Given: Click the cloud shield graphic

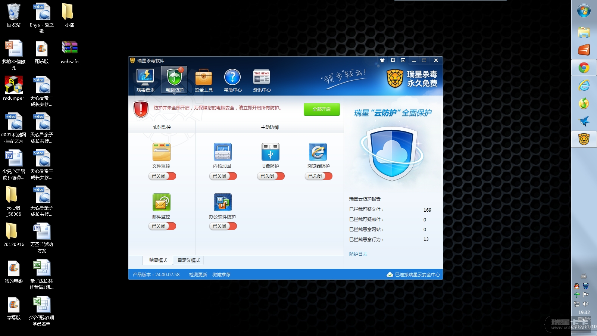Looking at the screenshot, I should [392, 153].
